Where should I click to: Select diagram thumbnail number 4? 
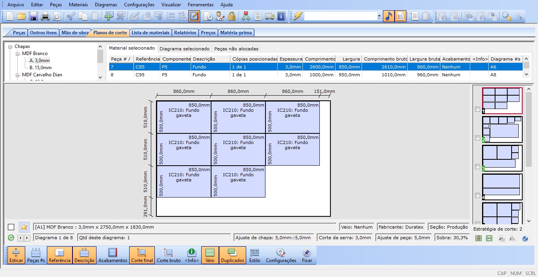[502, 185]
